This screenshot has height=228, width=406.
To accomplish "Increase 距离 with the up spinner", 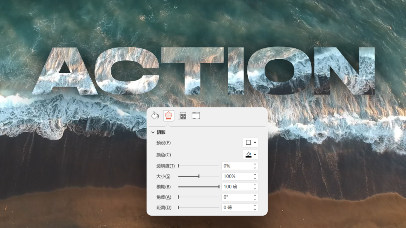I will click(x=255, y=205).
